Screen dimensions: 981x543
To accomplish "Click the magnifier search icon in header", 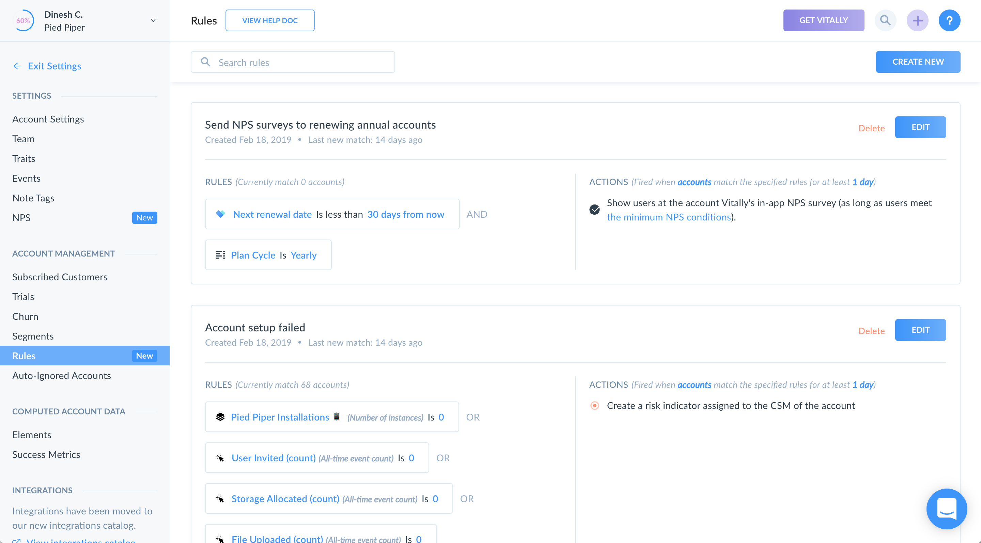I will tap(885, 20).
